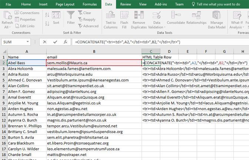Switch to the View tab
249x160 pixels.
pos(143,4)
